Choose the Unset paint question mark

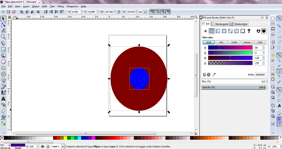point(249,31)
